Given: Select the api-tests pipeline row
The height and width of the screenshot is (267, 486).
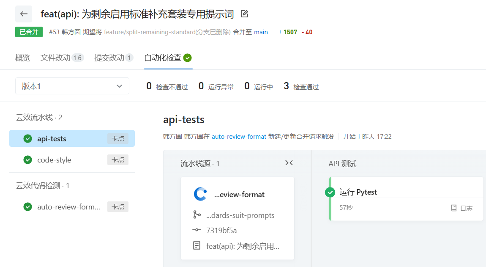Looking at the screenshot, I should click(72, 138).
